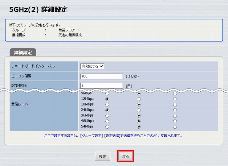Screen dimensions: 228x166
Task: Click the DTIM間隔 input field
Action: 102,86
